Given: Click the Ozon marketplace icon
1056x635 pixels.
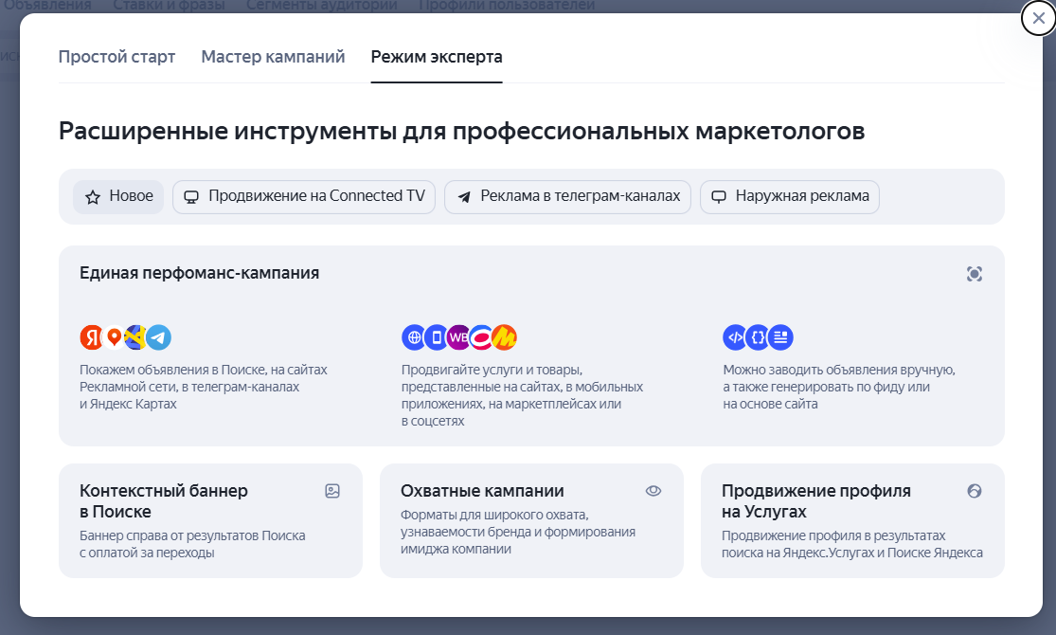Looking at the screenshot, I should coord(482,337).
